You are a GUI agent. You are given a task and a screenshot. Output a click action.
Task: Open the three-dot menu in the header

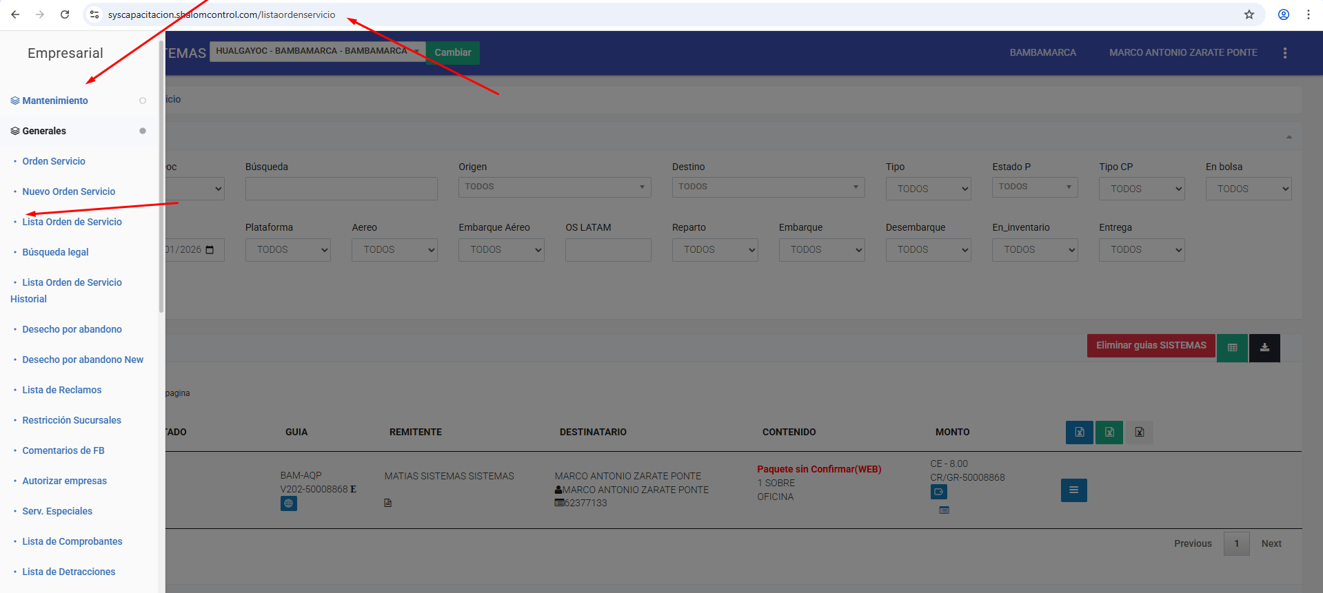pyautogui.click(x=1284, y=53)
